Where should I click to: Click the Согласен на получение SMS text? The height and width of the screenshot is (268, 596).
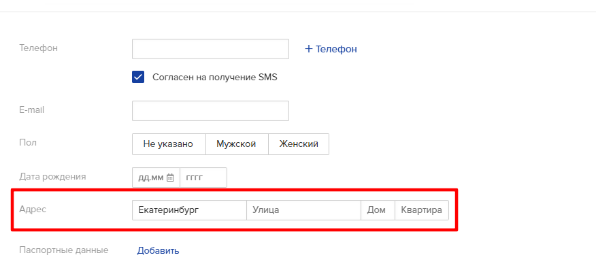point(215,78)
